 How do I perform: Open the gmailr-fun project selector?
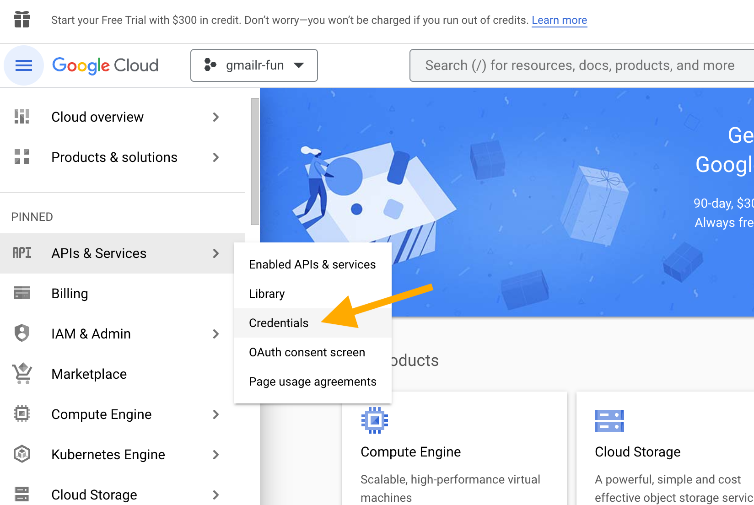[x=254, y=65]
